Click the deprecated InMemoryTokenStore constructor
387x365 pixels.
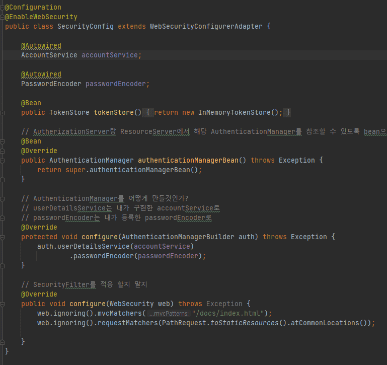pos(235,113)
